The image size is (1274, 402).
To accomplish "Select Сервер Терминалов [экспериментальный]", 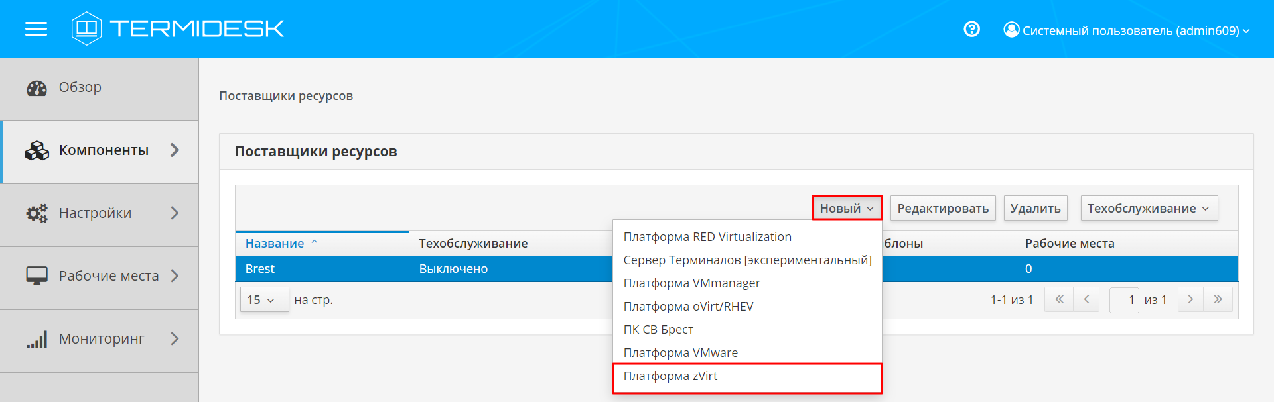I will pos(747,260).
